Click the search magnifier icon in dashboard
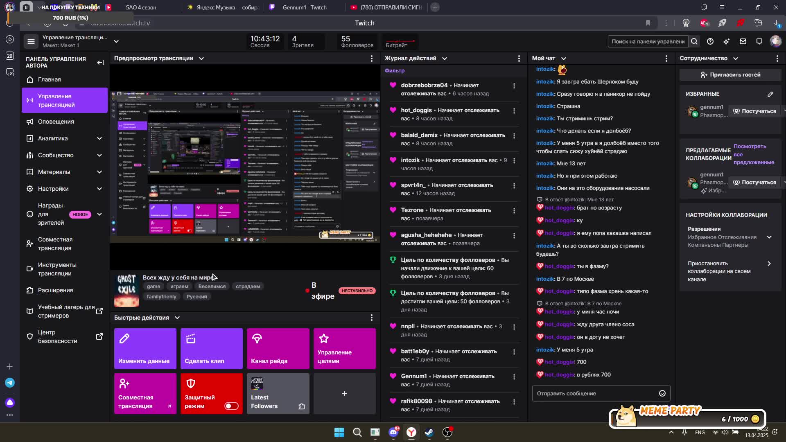 point(694,41)
